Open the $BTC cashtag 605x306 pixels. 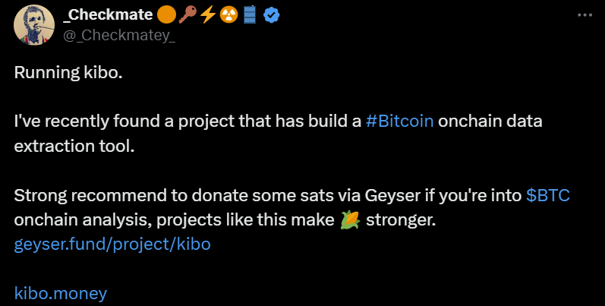[x=548, y=195]
